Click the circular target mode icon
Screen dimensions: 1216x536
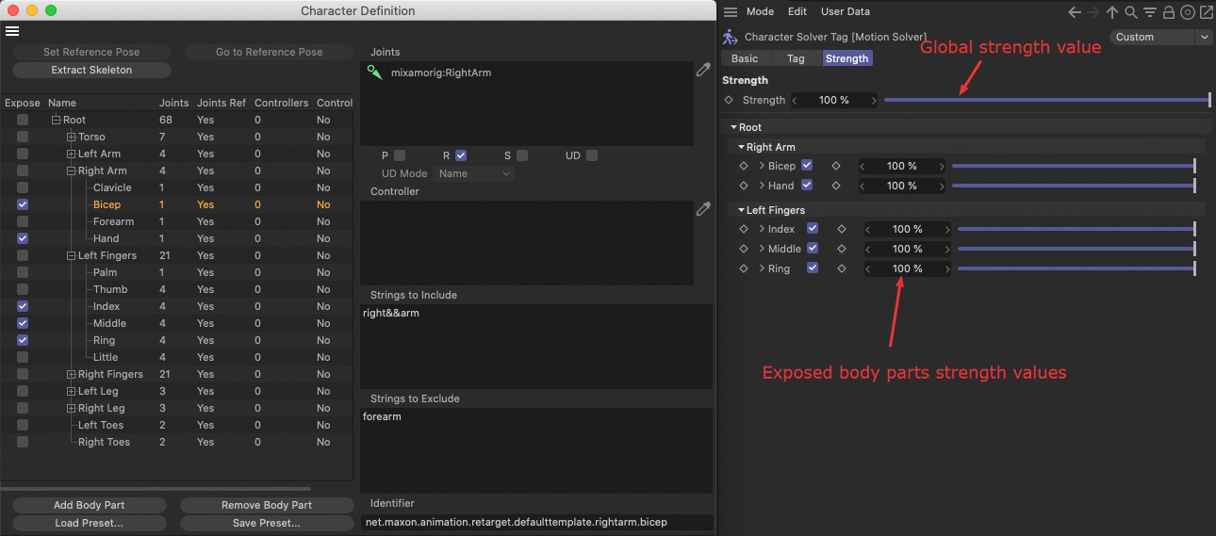(x=1188, y=12)
